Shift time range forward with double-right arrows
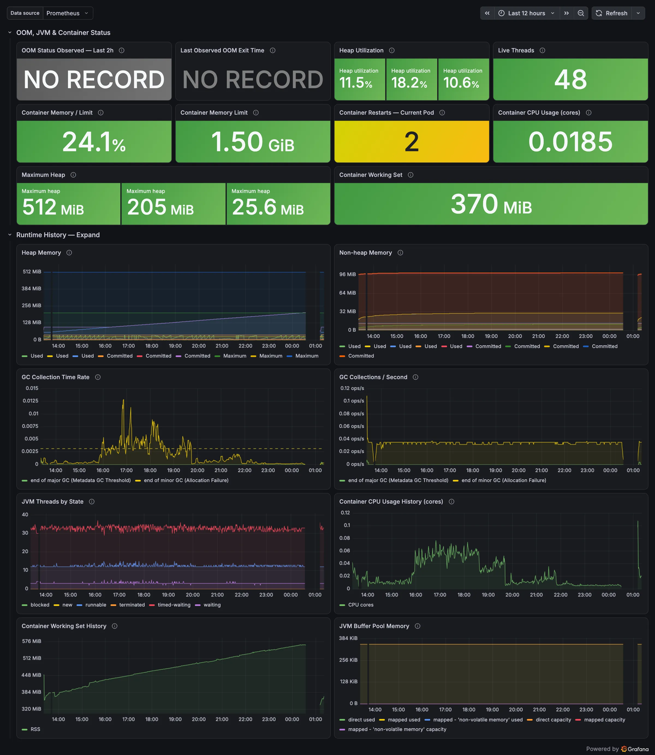 [567, 13]
